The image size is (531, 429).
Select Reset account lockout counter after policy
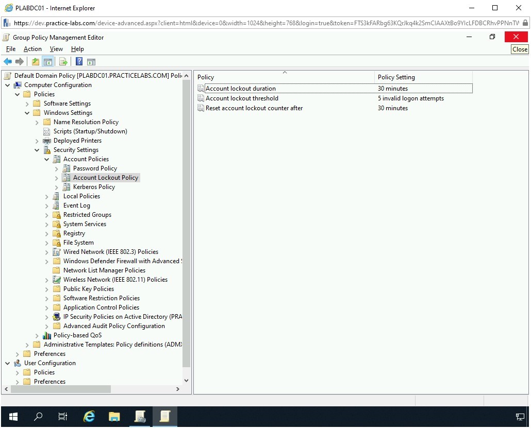click(254, 108)
